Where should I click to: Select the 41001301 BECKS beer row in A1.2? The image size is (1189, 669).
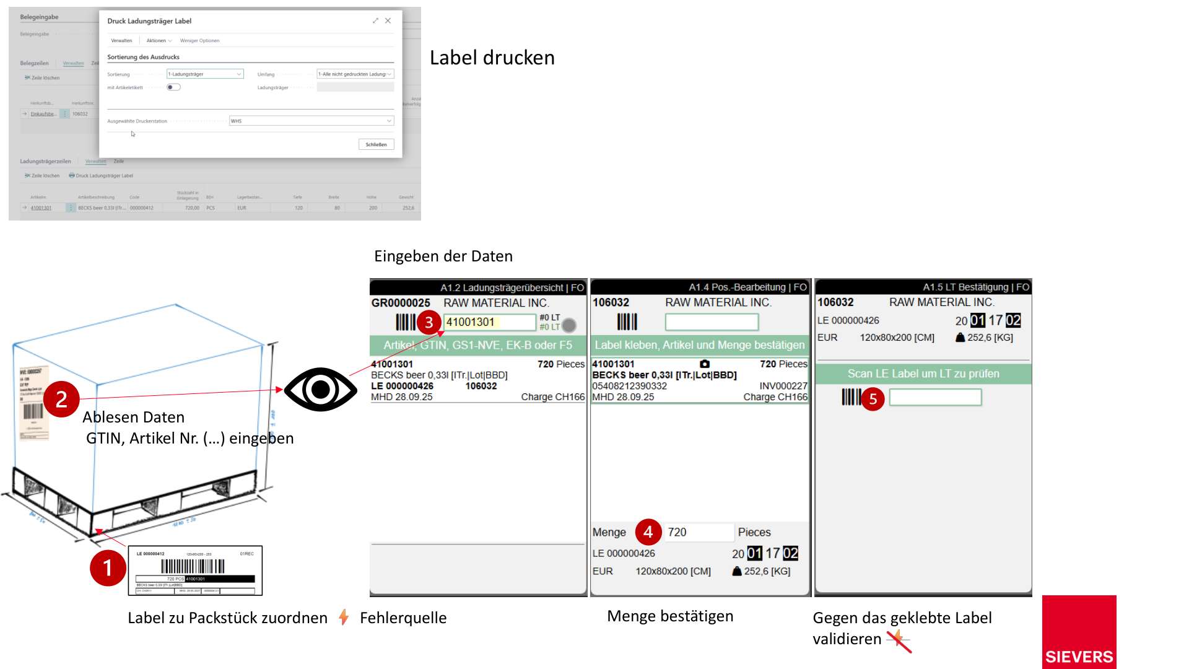coord(477,380)
